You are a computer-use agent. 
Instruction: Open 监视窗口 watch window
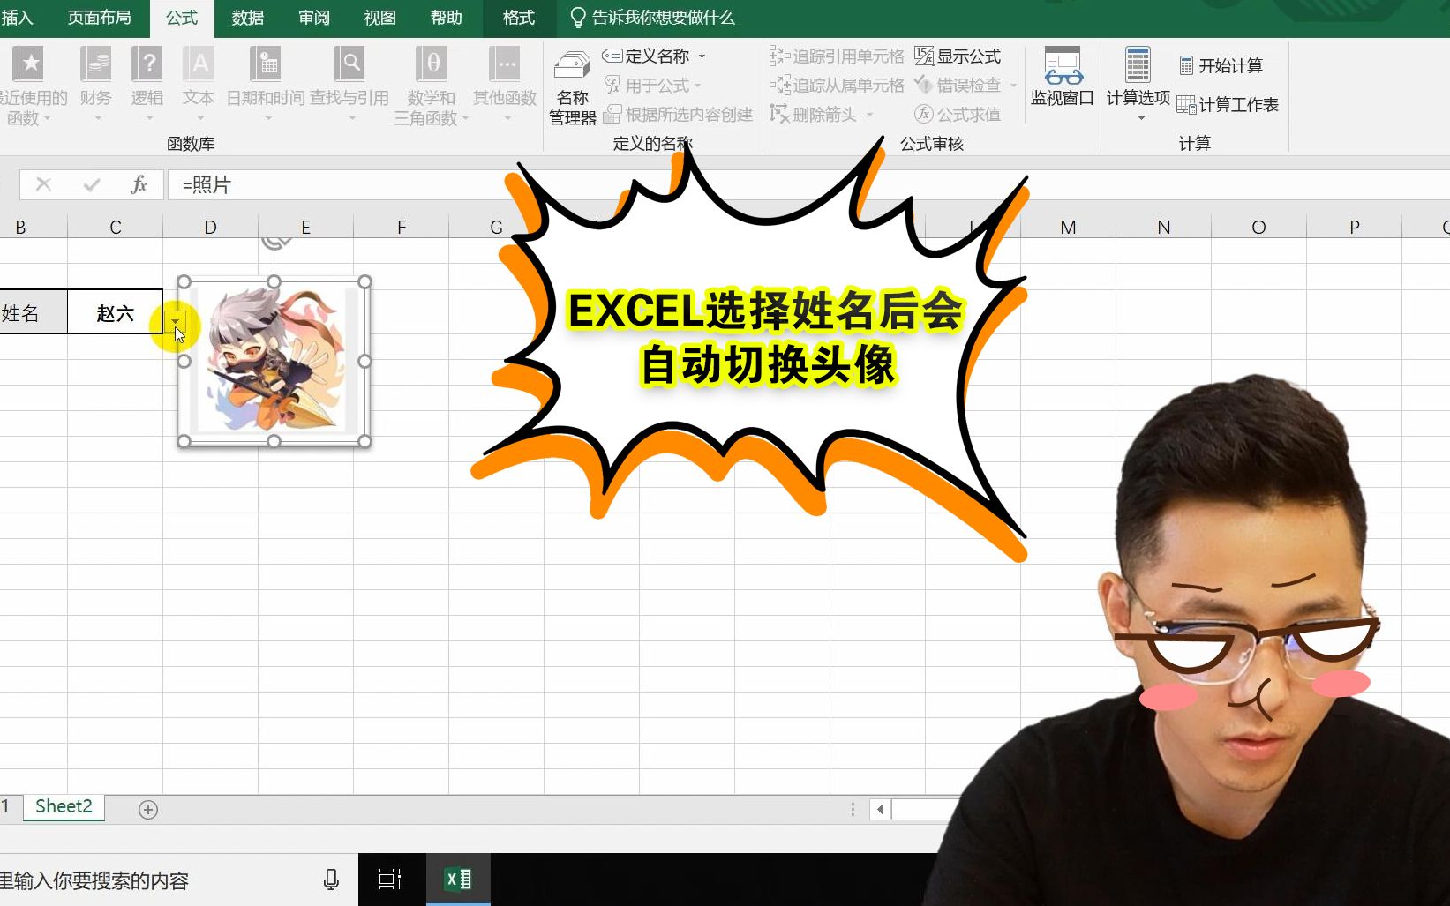coord(1062,78)
